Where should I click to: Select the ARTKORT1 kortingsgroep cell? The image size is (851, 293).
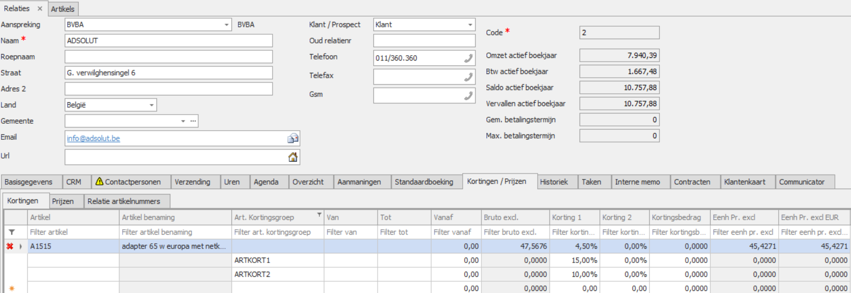(x=278, y=260)
